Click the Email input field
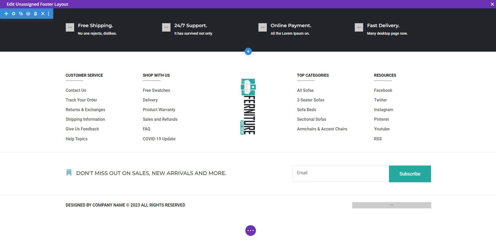The image size is (496, 242). [341, 173]
